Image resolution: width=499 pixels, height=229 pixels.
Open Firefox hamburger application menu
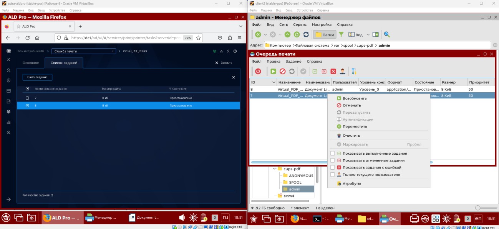click(240, 38)
